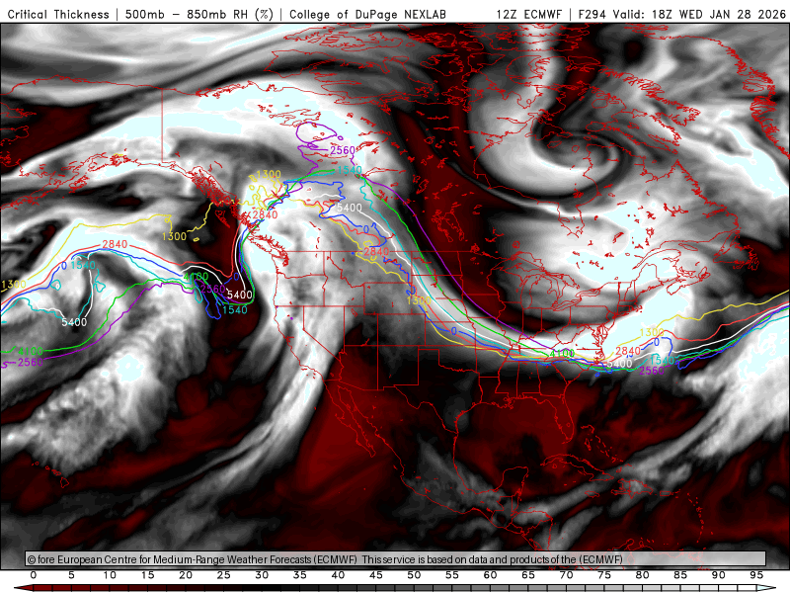Select the white 5400 label off the Southeast coast
790x593 pixels.
click(x=619, y=364)
